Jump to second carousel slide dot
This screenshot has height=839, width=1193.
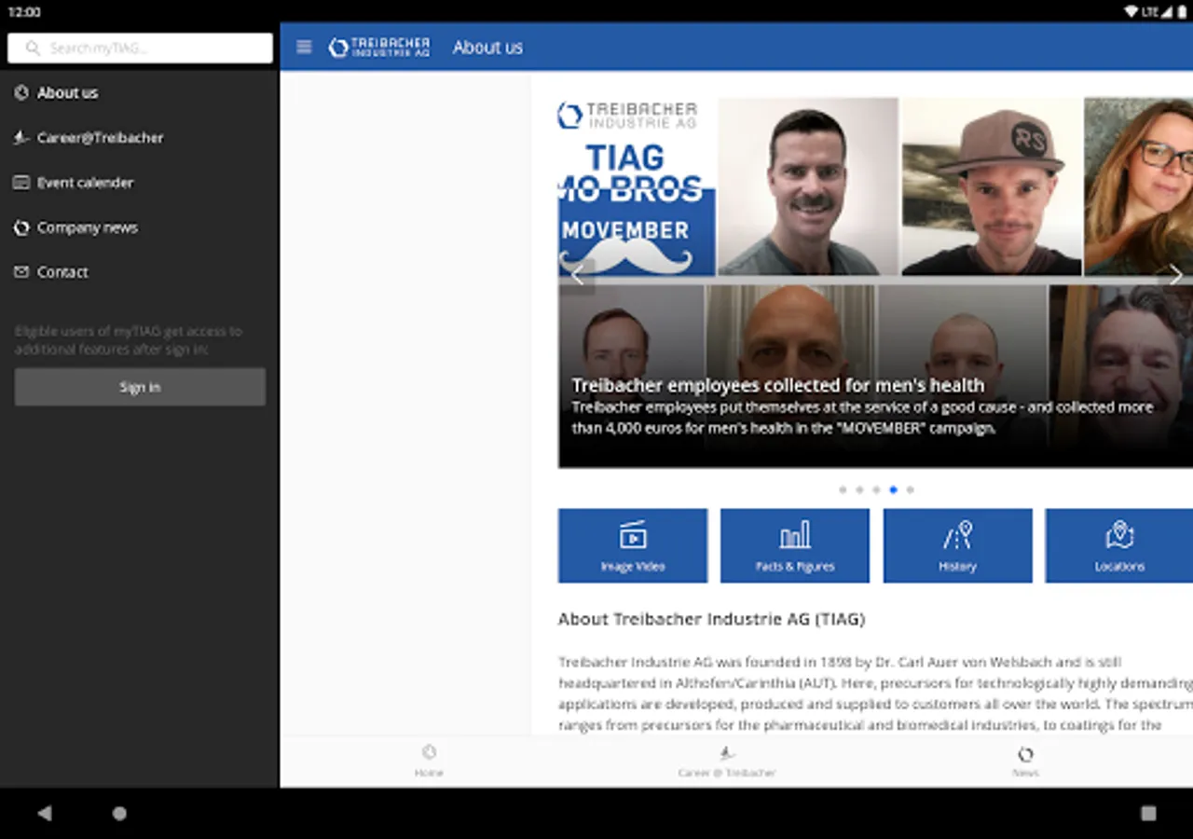coord(859,489)
